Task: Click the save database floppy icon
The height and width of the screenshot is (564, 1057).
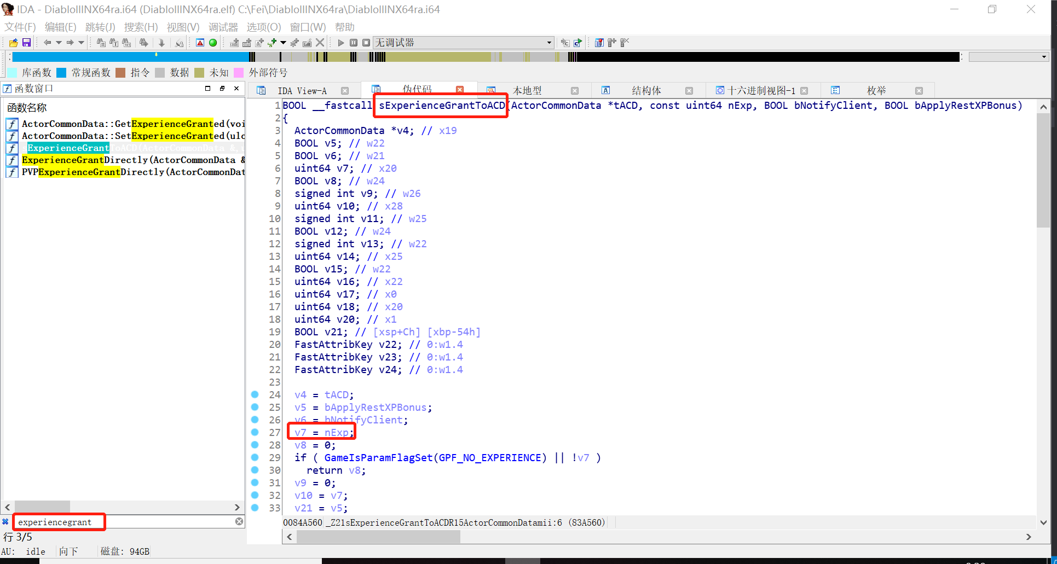Action: 26,43
